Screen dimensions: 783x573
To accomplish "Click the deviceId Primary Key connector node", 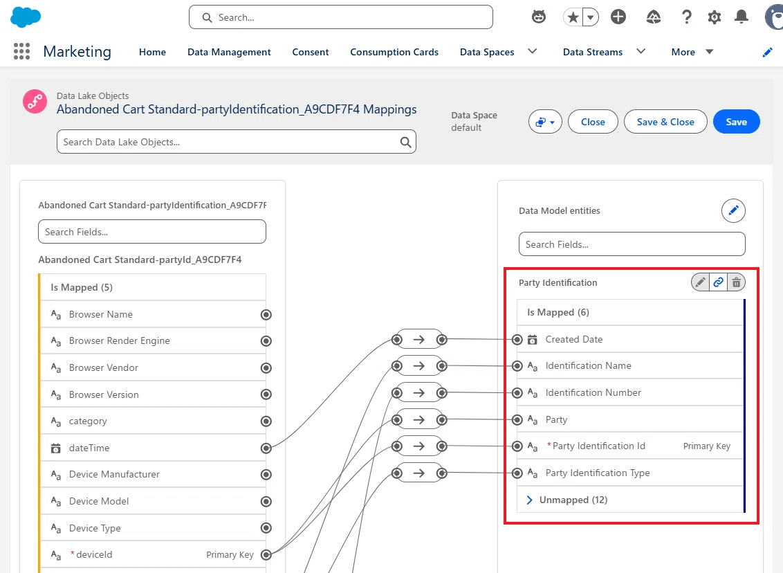I will tap(266, 554).
